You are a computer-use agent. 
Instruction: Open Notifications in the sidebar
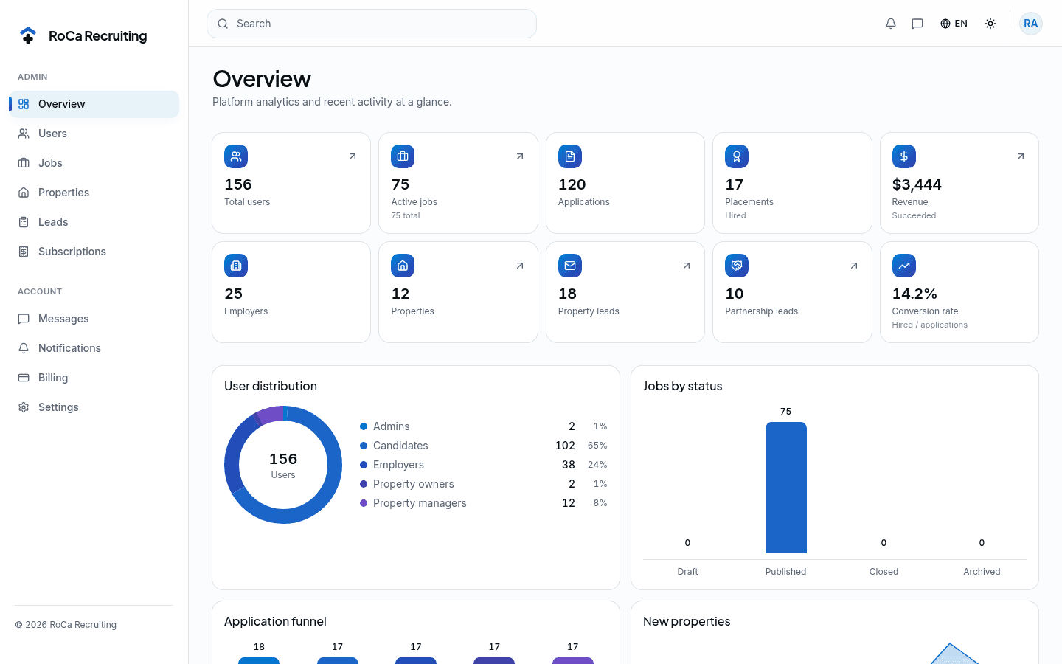94,348
